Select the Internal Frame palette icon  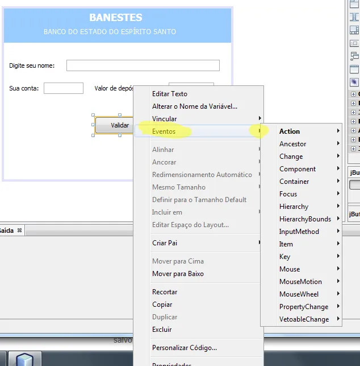click(x=354, y=69)
